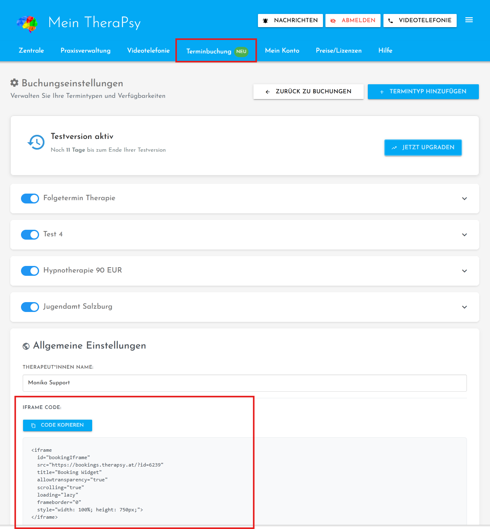This screenshot has height=529, width=490.
Task: Copy the iframe code with Code Kopieren
Action: click(58, 425)
